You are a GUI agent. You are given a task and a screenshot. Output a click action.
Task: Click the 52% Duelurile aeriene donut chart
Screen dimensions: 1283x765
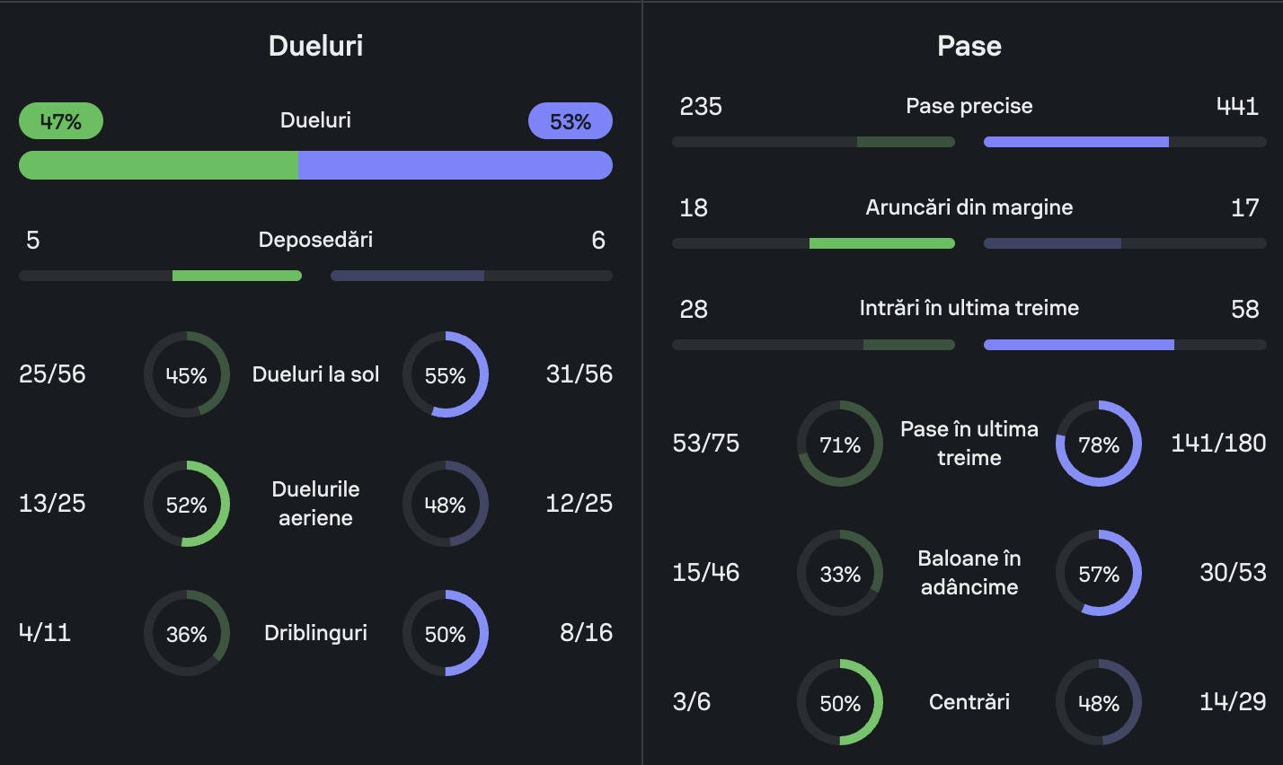click(x=187, y=505)
